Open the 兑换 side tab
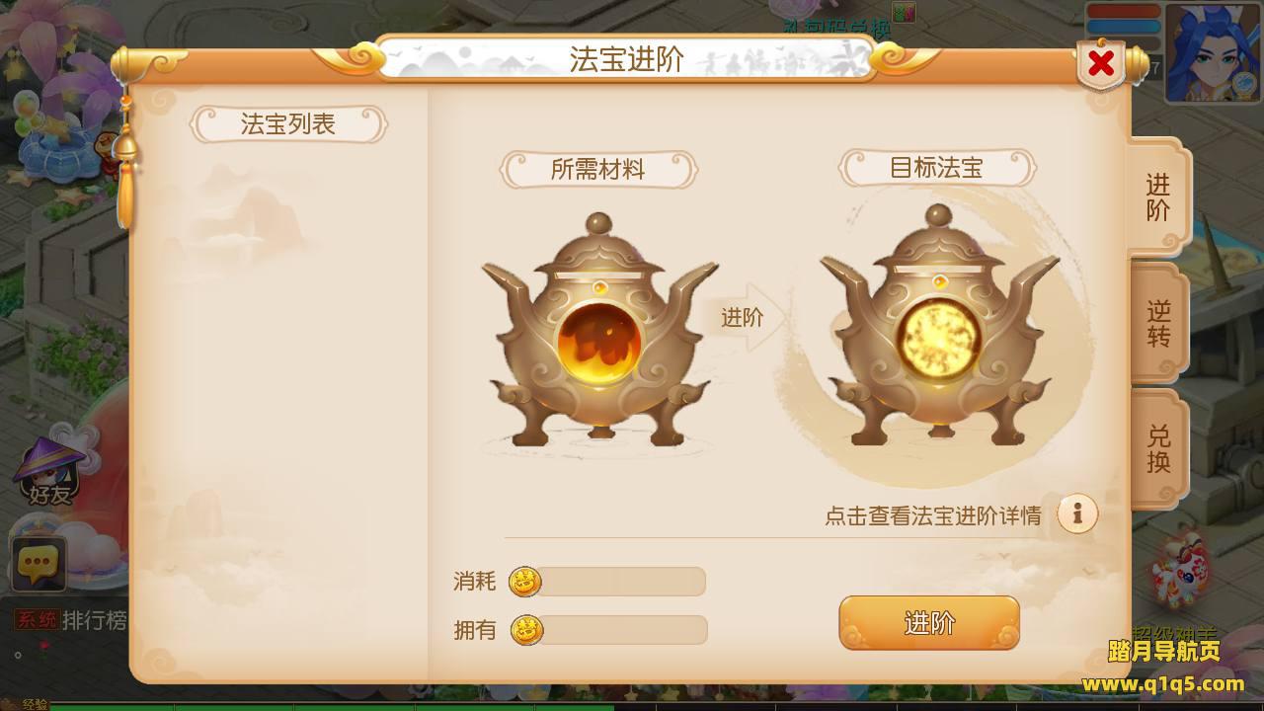The height and width of the screenshot is (711, 1264). coord(1158,449)
